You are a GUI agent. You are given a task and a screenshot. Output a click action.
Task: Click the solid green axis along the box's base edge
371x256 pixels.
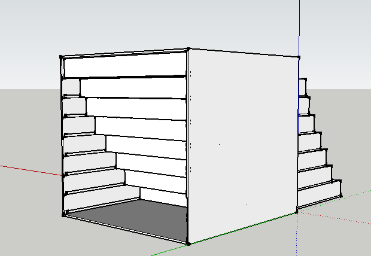point(242,228)
